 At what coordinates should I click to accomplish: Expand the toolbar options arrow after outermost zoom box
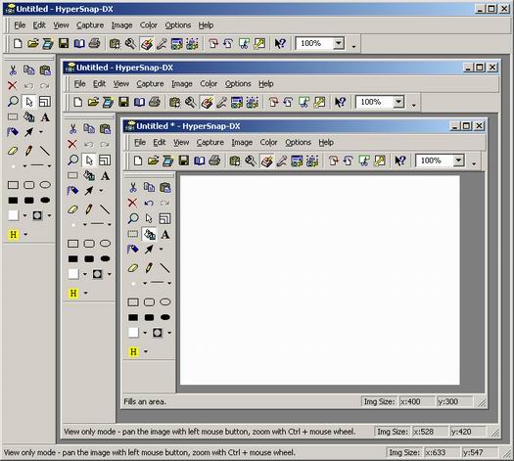tap(353, 47)
